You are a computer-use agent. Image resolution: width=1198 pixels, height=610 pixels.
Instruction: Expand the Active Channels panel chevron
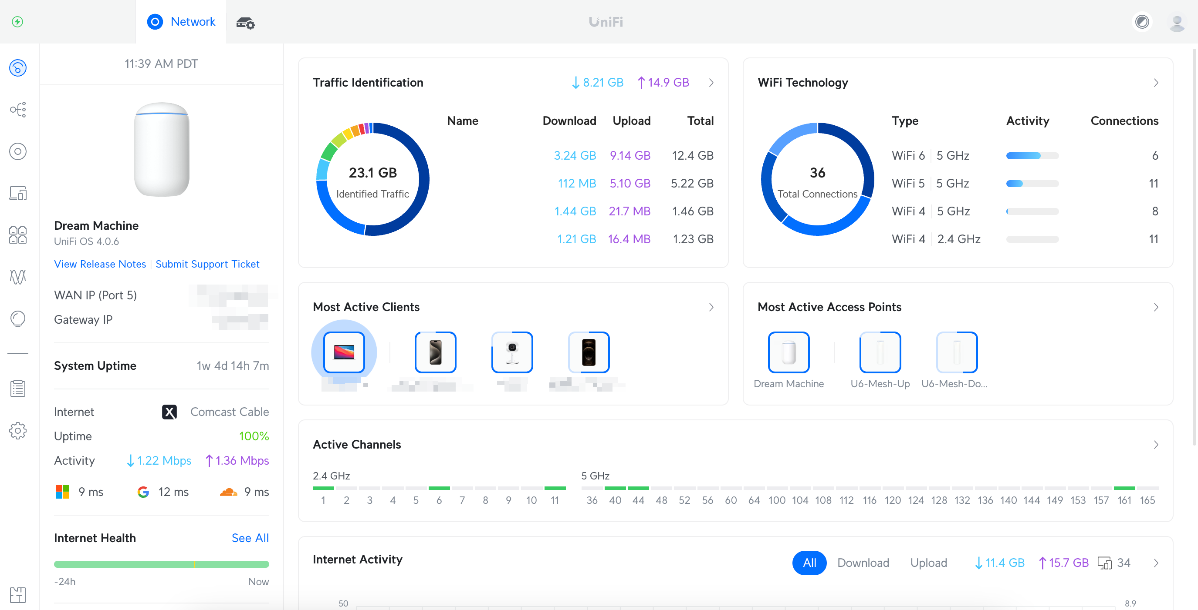click(1156, 445)
